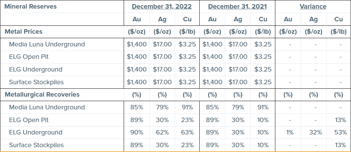
Task: Click the 63% ELG Underground copper recovery
Action: 187,132
